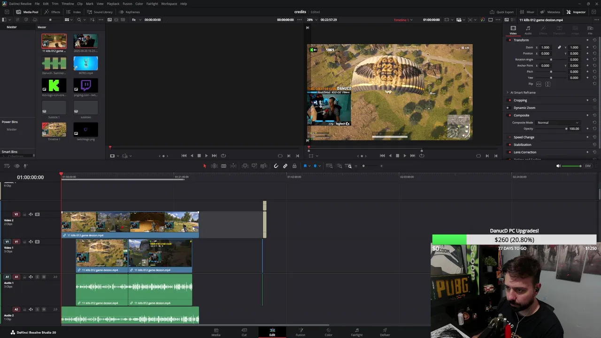
Task: Toggle the Media Pool panel button
Action: (27, 12)
